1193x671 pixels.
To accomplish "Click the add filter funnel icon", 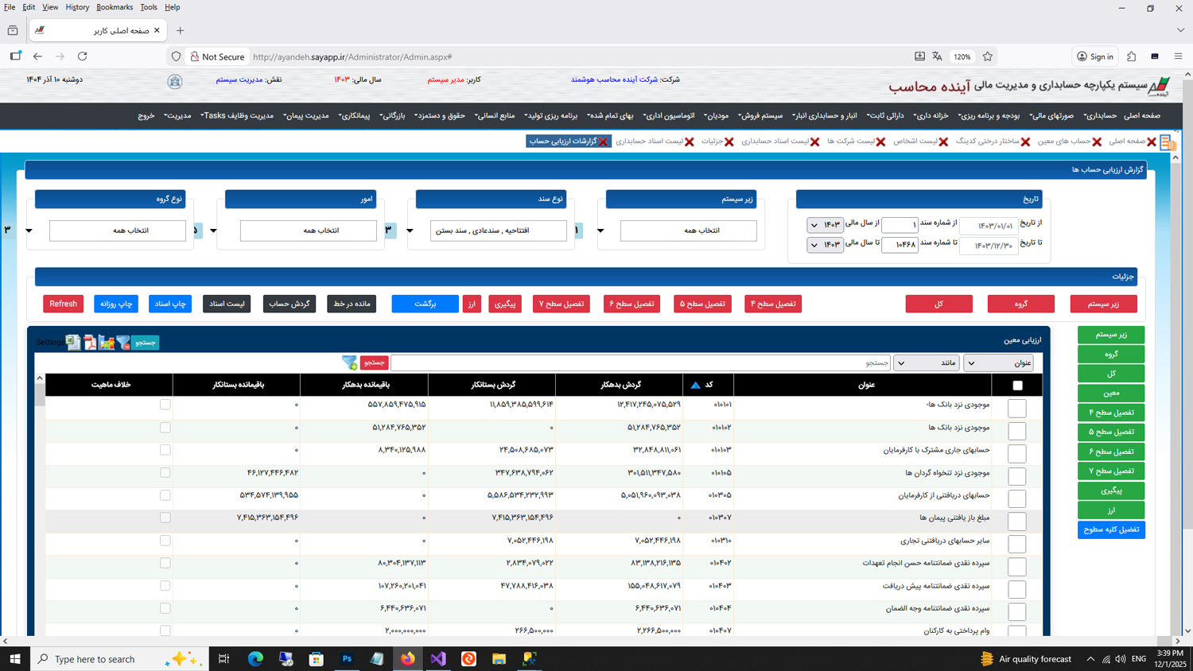I will (349, 363).
